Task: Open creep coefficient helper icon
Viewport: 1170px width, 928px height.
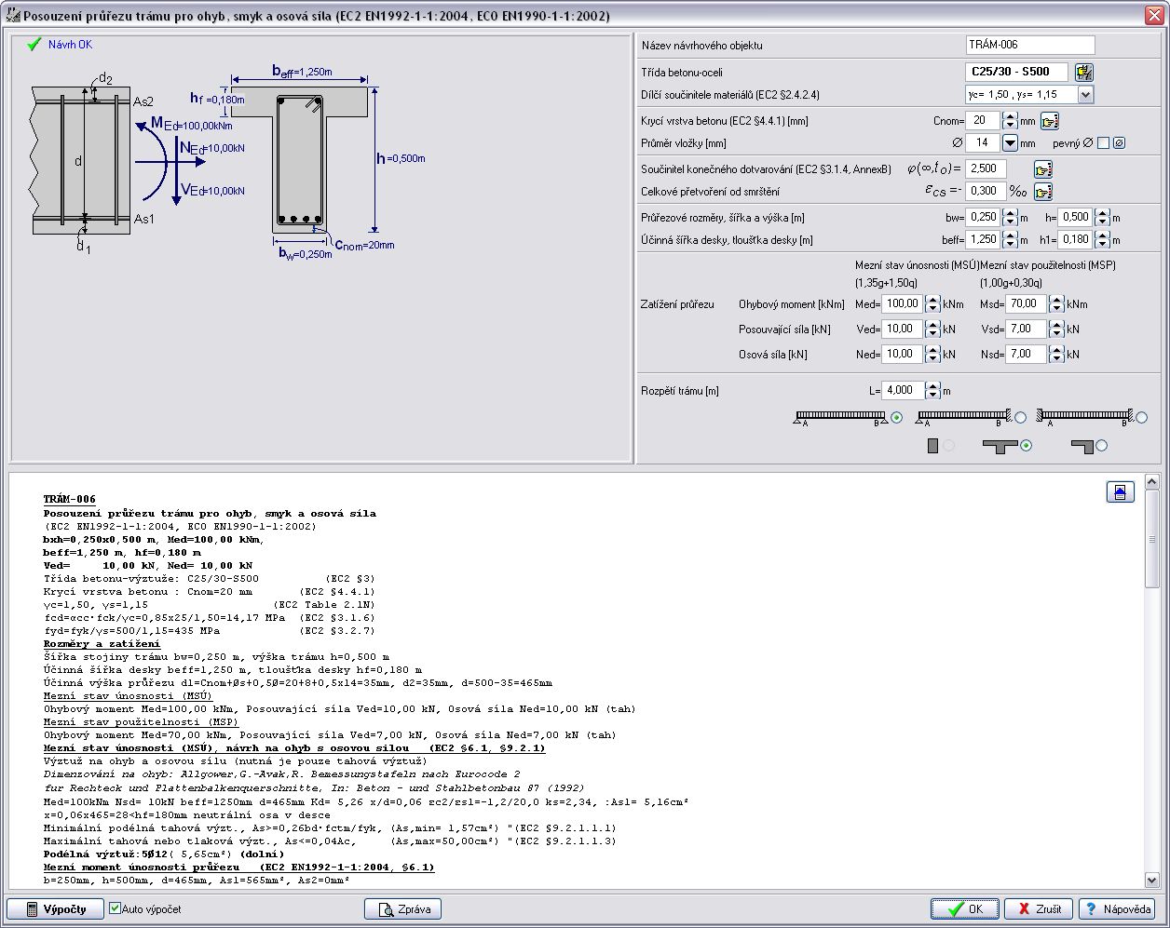Action: (1043, 169)
